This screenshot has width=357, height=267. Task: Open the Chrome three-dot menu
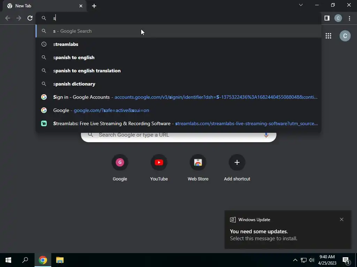[349, 18]
